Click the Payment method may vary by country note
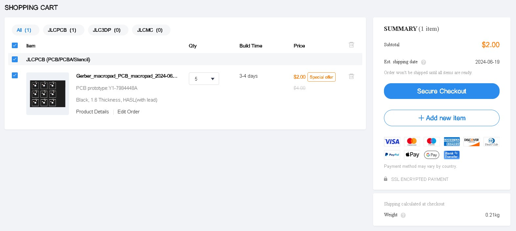This screenshot has width=516, height=231. click(x=420, y=166)
